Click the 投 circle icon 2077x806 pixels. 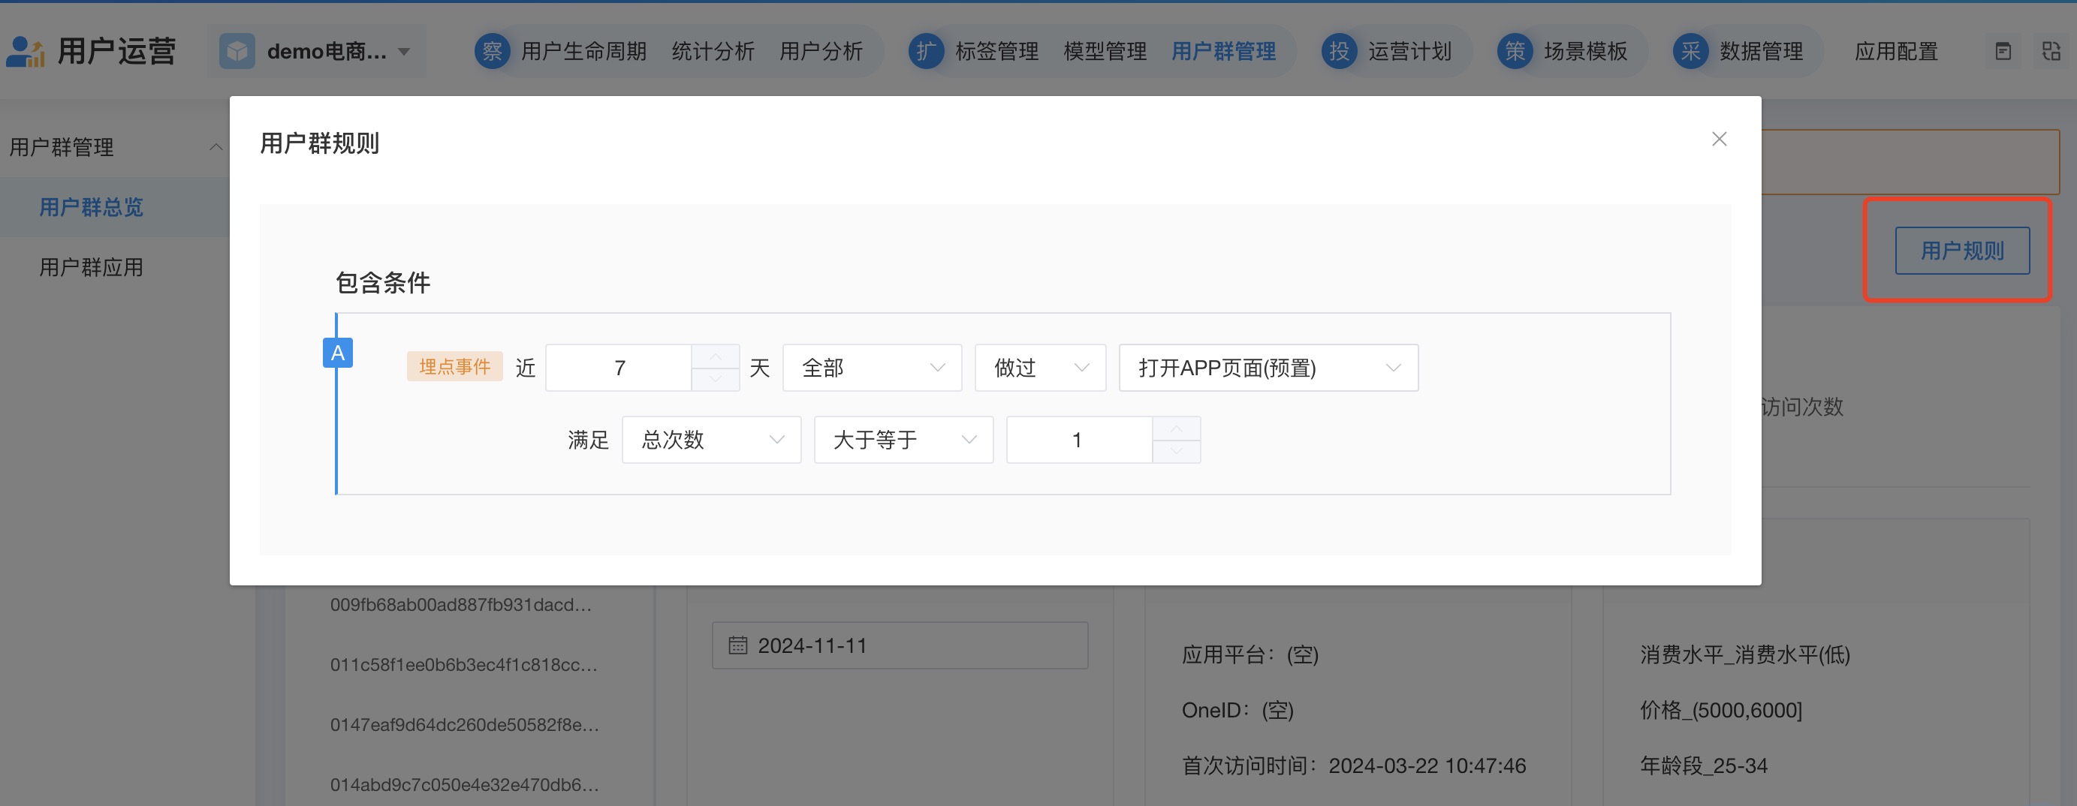point(1340,52)
